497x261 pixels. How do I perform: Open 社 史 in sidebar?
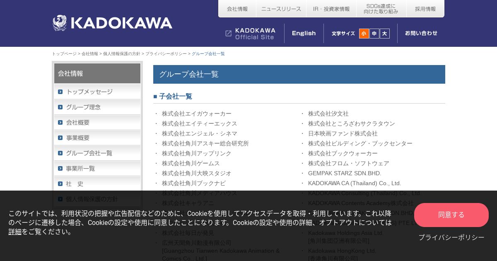(x=97, y=184)
